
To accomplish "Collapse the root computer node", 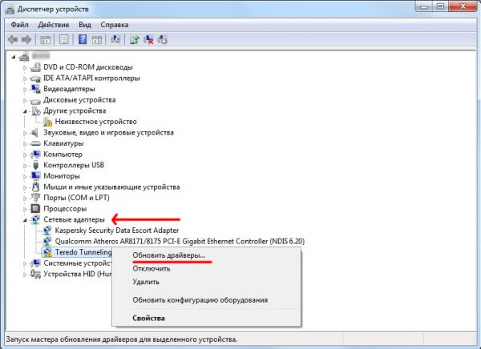I will point(14,57).
